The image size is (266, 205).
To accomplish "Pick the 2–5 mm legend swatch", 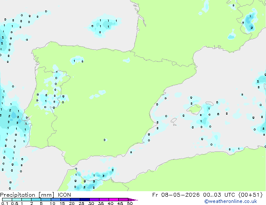I will pyautogui.click(x=36, y=200).
